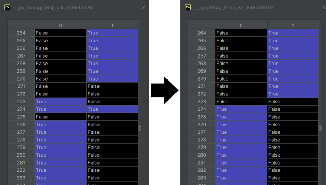Click row index 282 in left table
The height and width of the screenshot is (185, 326).
[21, 170]
